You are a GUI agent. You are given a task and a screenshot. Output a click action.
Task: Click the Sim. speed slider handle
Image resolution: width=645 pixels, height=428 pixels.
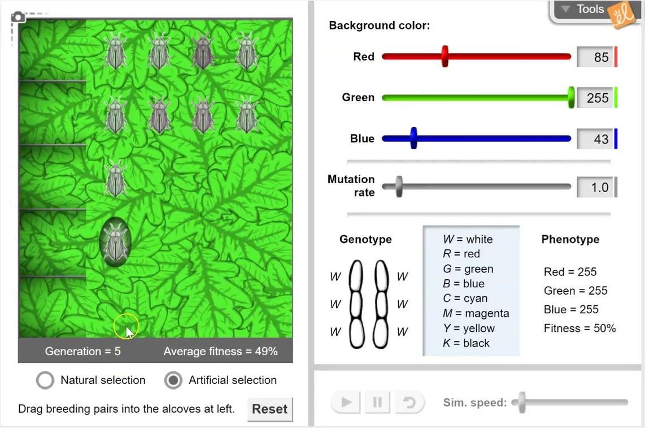tap(522, 403)
